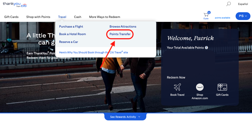This screenshot has width=252, height=123.
Task: Click the Redeem Now heading
Action: point(176,77)
